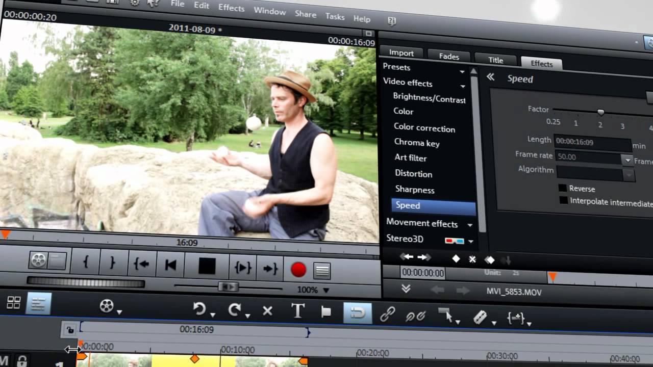Click the Speed Factor slider handle
Screen dimensions: 653x367
(600, 112)
